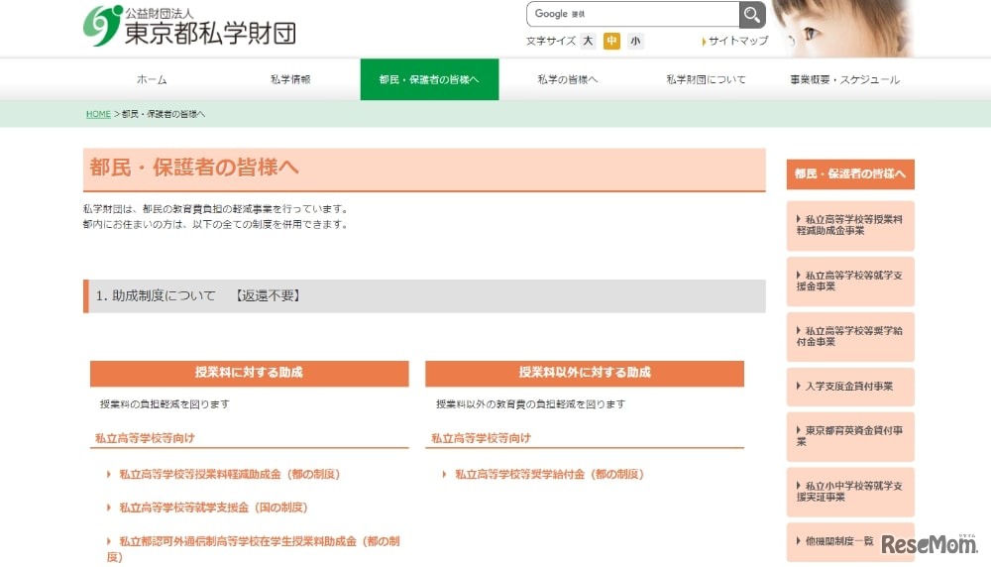
Task: Open sidebar 私立高等学校等奨学給付金事業
Action: (x=850, y=336)
